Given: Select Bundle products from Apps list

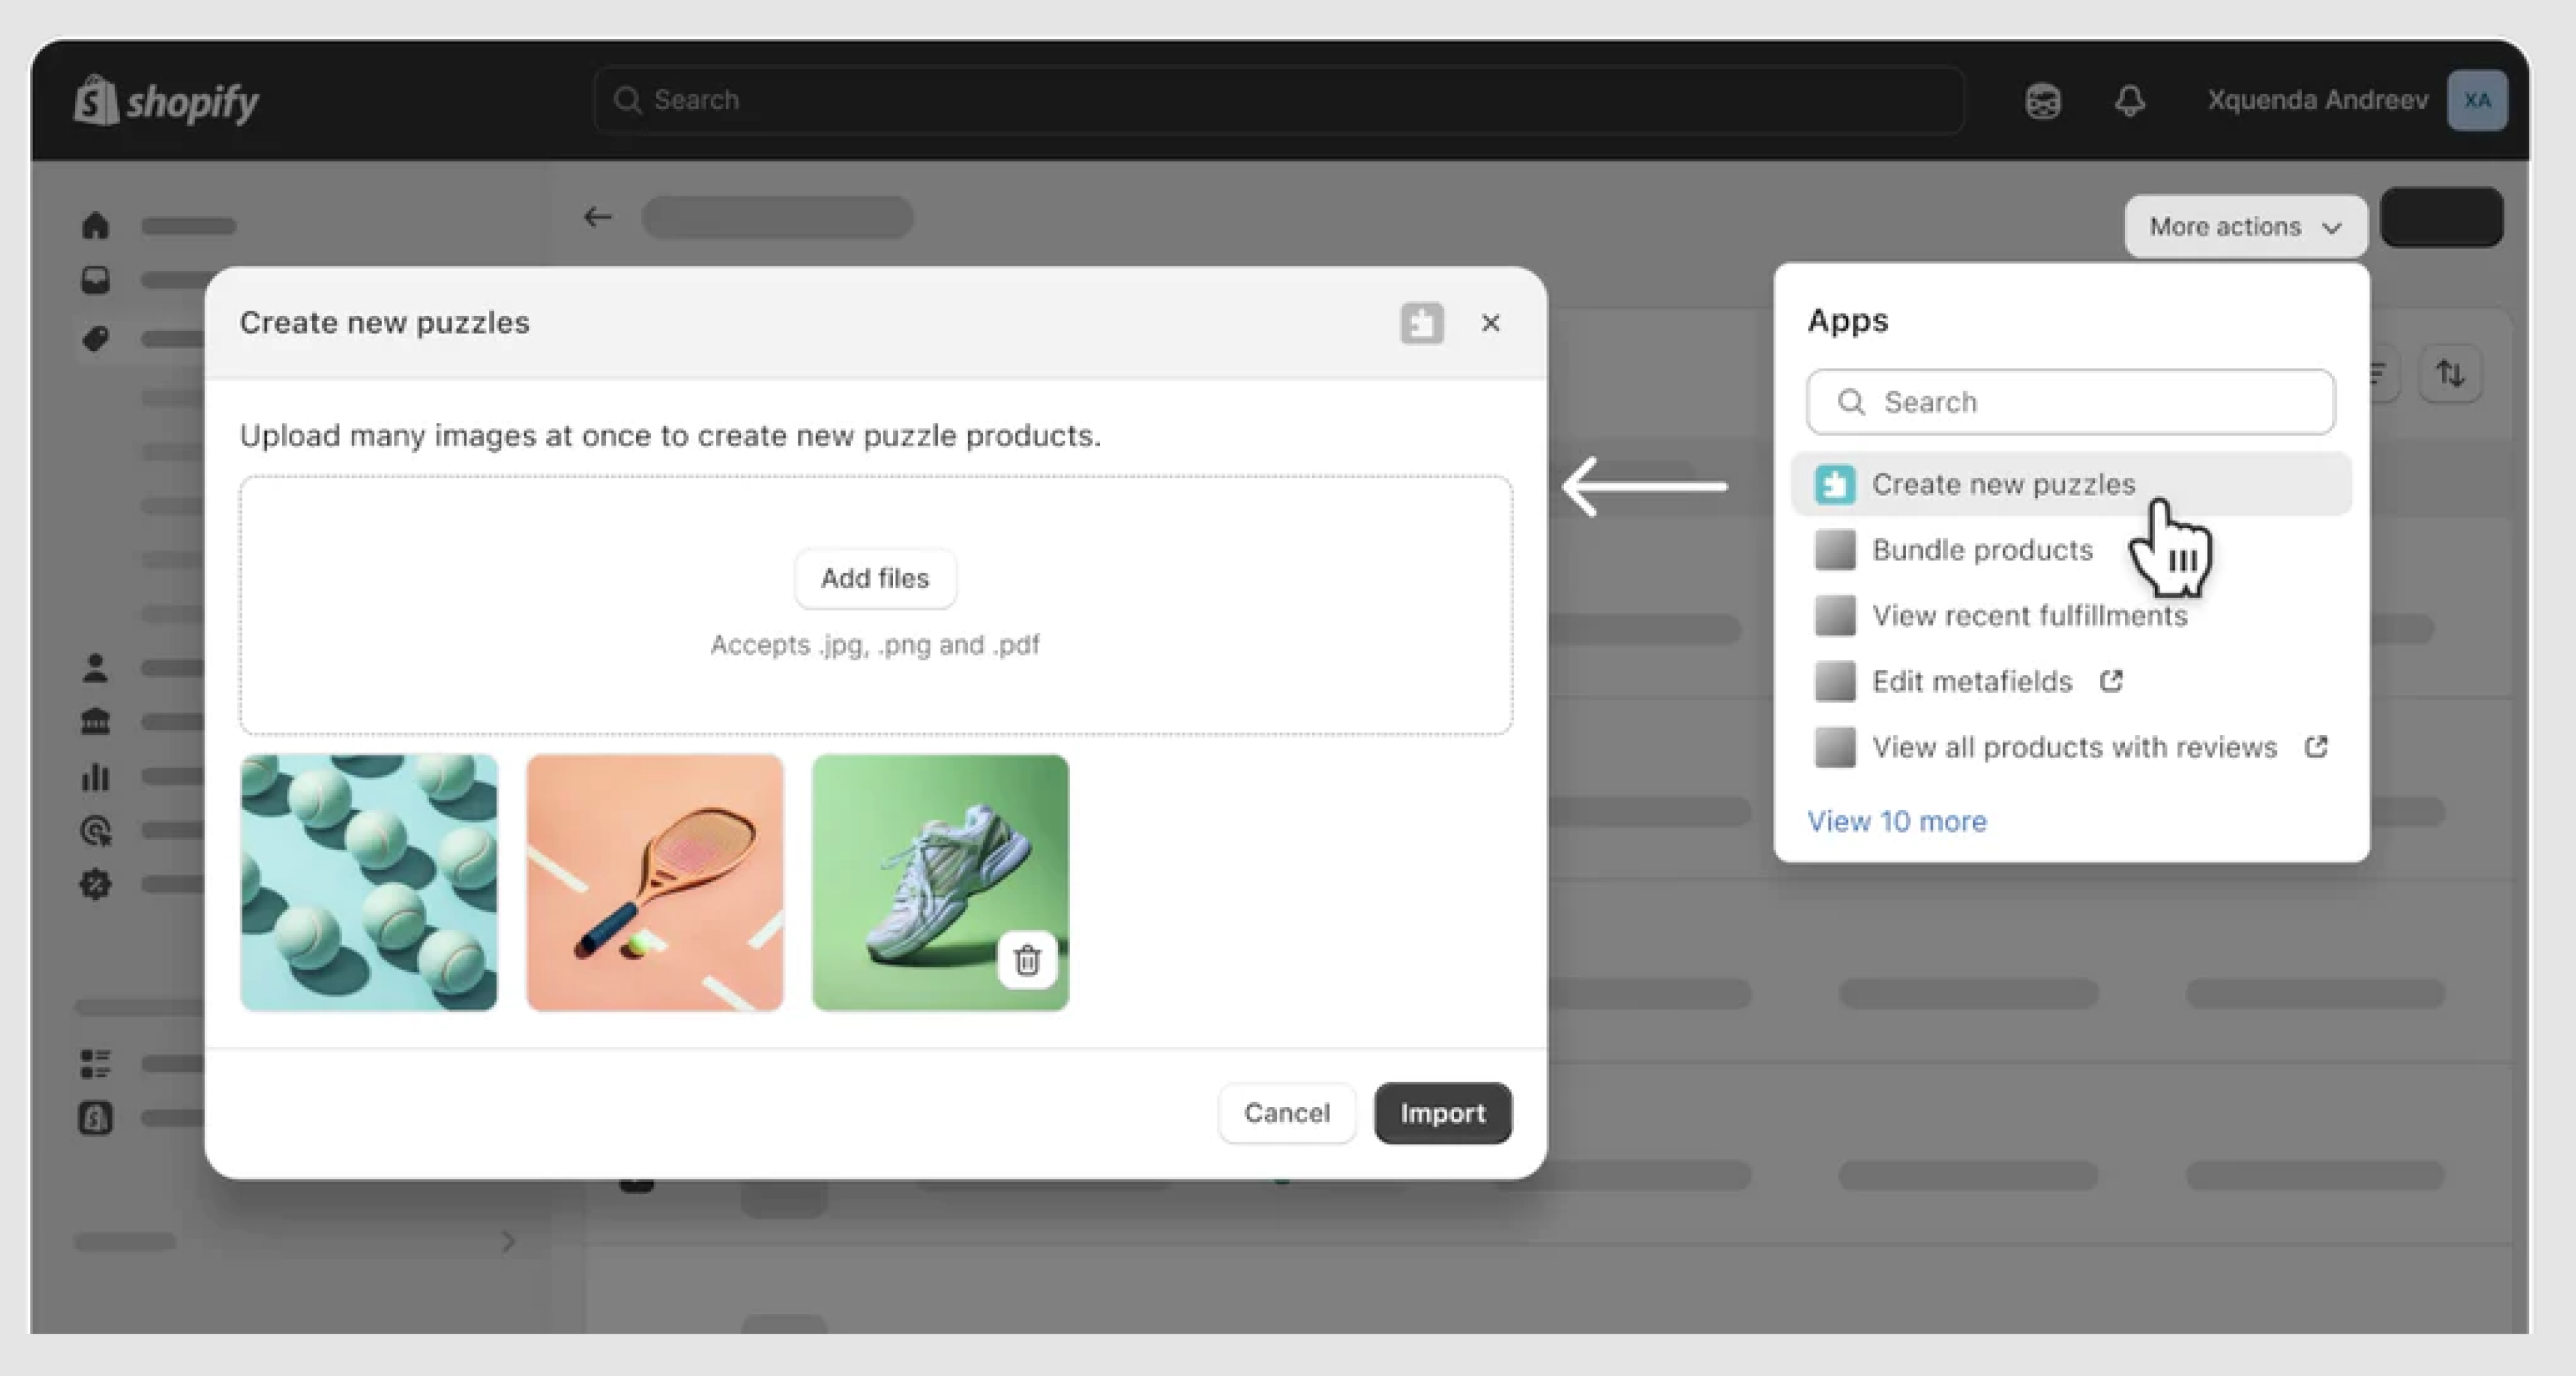Looking at the screenshot, I should (1981, 550).
